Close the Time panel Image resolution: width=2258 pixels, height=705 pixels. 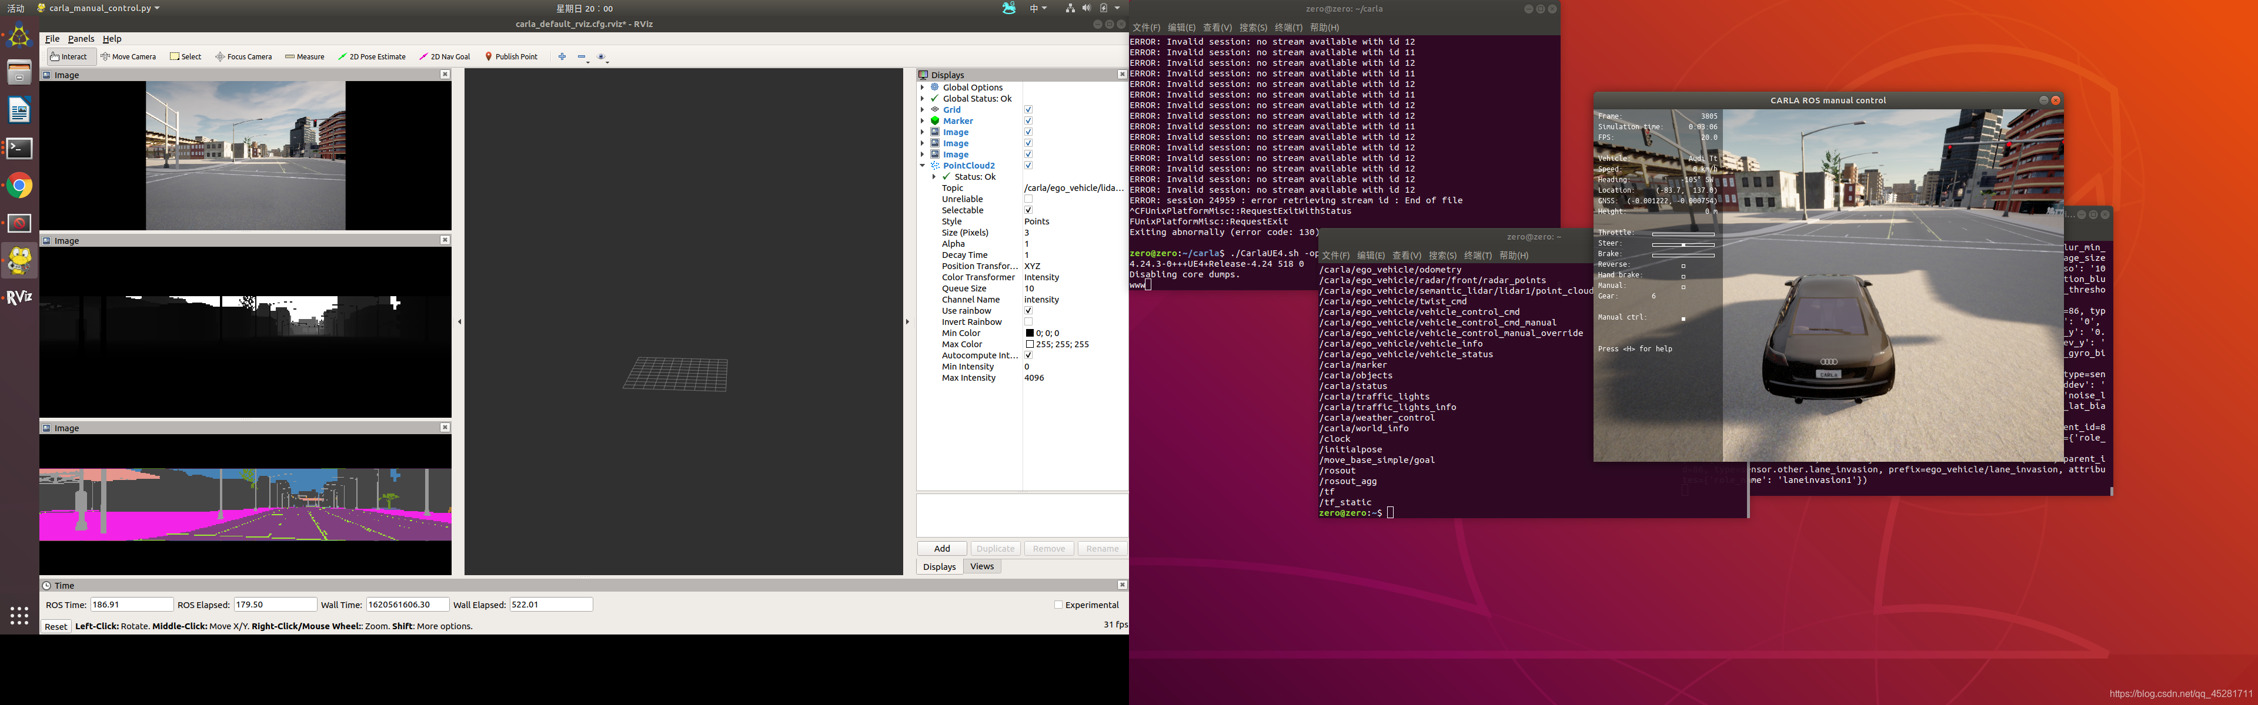tap(1122, 585)
